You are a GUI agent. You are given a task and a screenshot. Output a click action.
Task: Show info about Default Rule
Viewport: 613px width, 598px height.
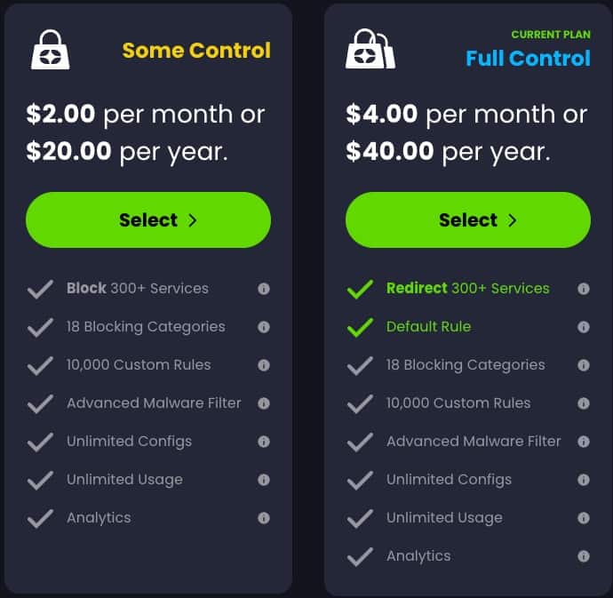(584, 327)
